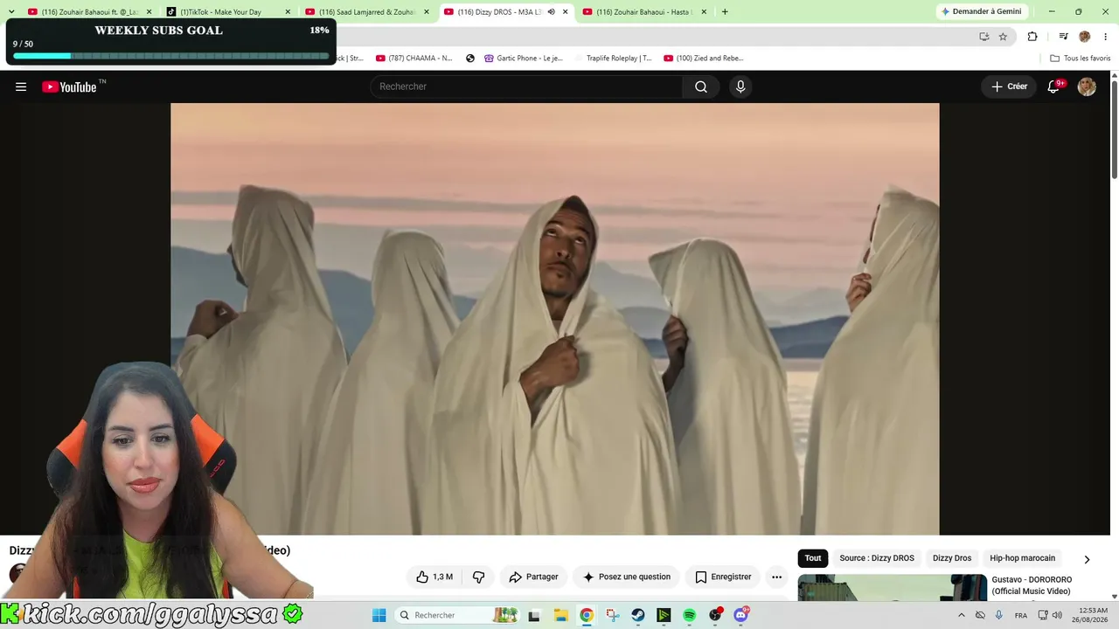This screenshot has width=1119, height=629.
Task: Open the Zied and Rebe... bookmark
Action: click(704, 59)
